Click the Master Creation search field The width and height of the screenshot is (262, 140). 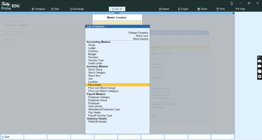[117, 22]
